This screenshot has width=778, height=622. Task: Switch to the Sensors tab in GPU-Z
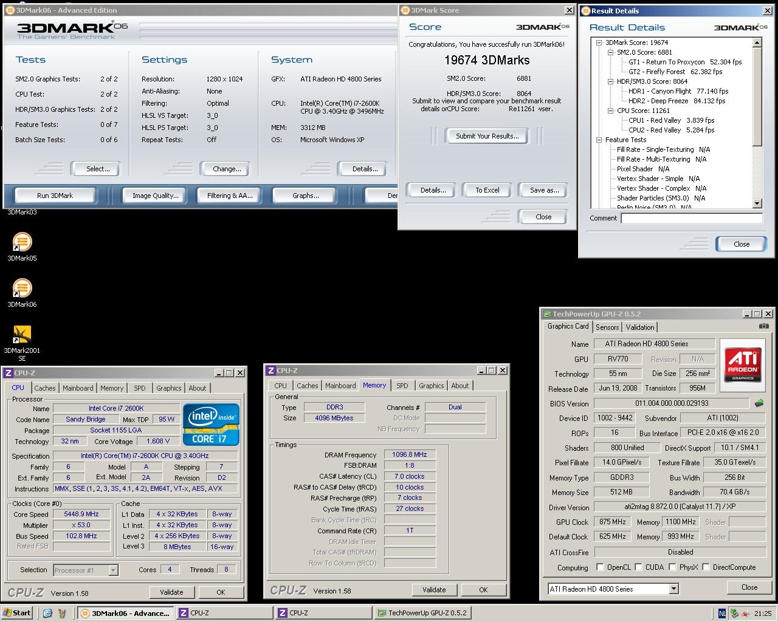[607, 327]
